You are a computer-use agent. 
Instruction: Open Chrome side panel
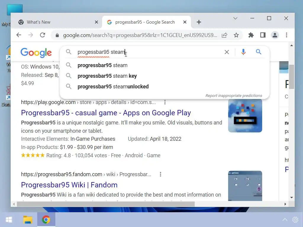click(x=263, y=35)
